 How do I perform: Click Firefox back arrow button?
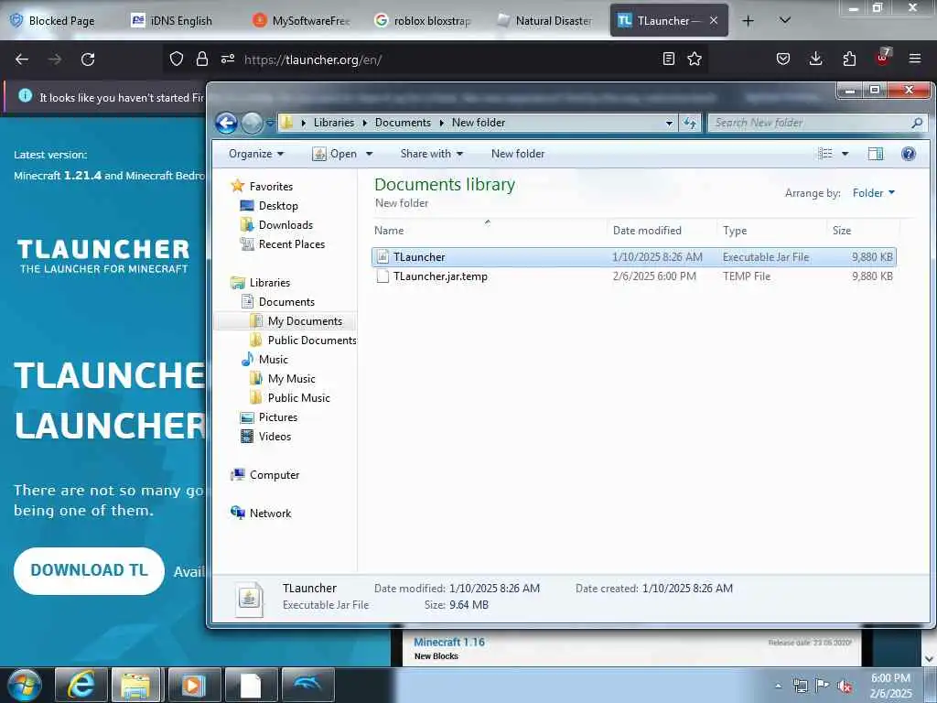coord(22,59)
